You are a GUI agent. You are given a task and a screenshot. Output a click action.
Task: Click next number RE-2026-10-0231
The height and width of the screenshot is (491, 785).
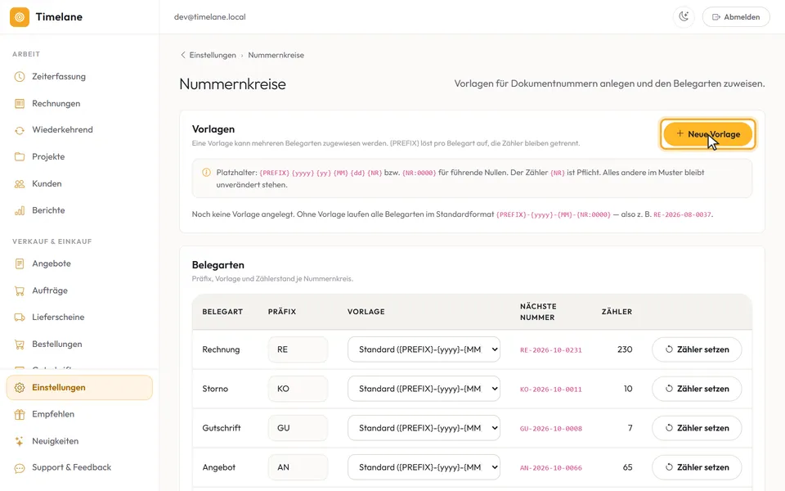550,350
